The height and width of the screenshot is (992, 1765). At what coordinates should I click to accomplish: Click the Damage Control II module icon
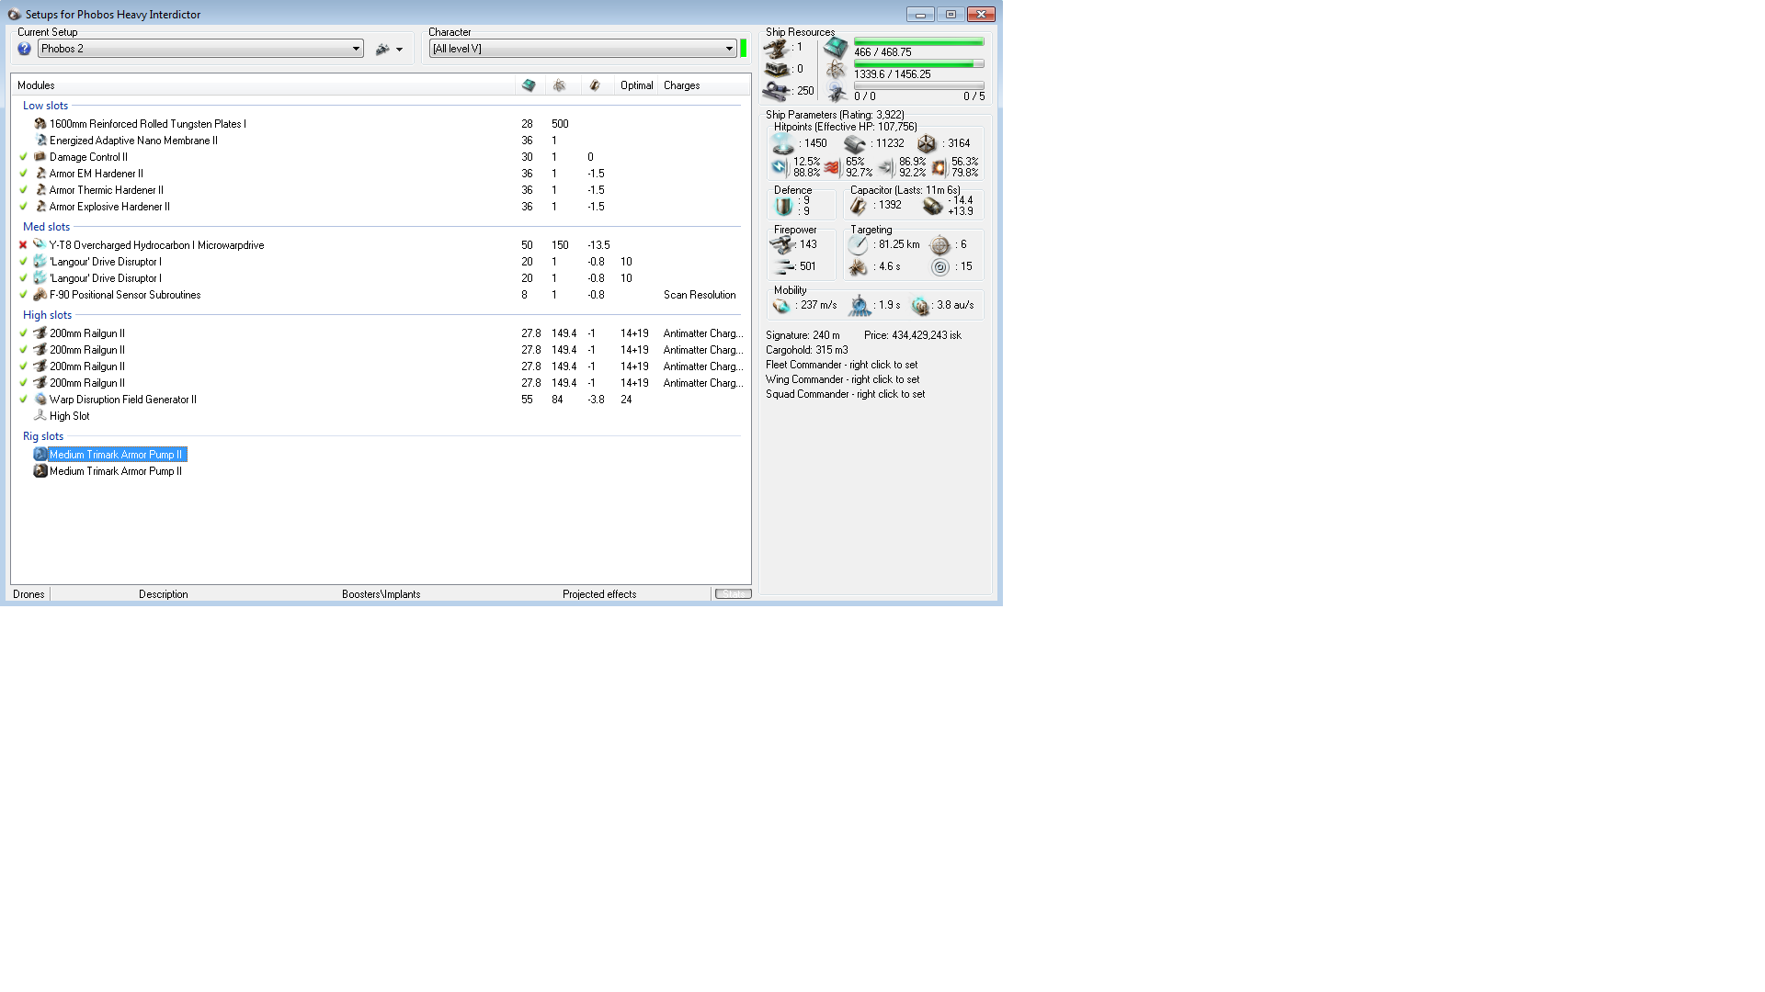click(40, 157)
